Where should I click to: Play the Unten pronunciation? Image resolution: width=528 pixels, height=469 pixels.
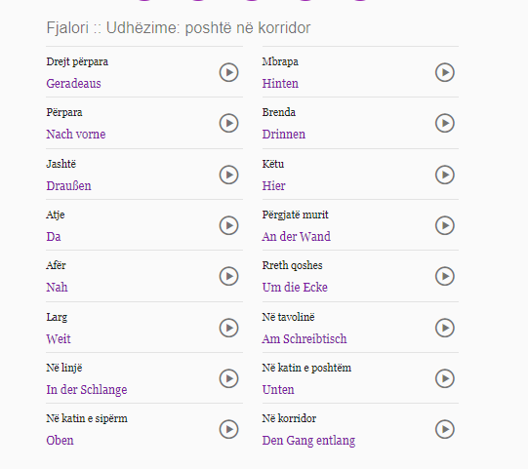(x=445, y=378)
